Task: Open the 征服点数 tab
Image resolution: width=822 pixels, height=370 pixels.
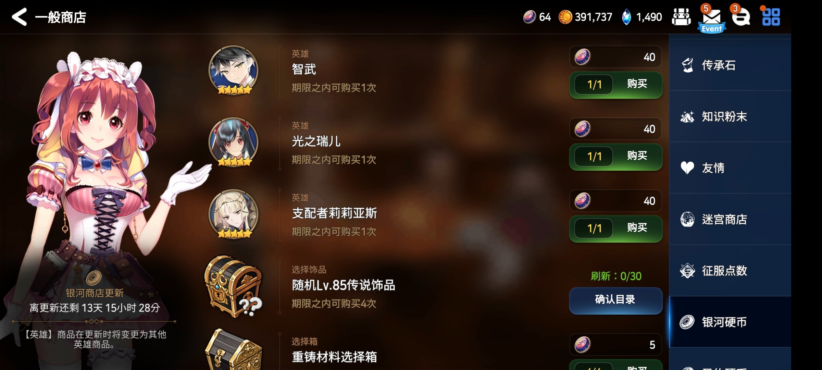Action: pyautogui.click(x=730, y=271)
